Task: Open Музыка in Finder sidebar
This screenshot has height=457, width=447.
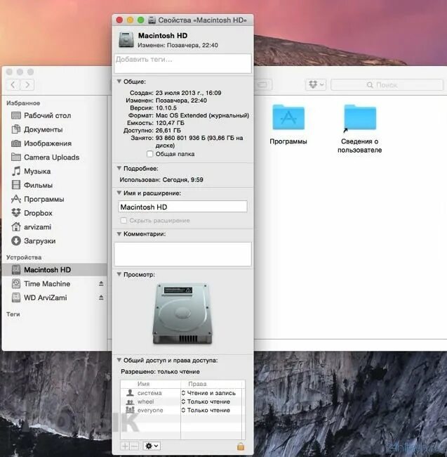Action: [x=31, y=171]
